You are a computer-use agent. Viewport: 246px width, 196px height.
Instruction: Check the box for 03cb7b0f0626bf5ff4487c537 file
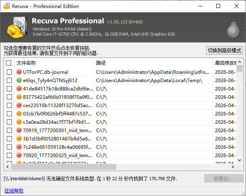[9, 113]
